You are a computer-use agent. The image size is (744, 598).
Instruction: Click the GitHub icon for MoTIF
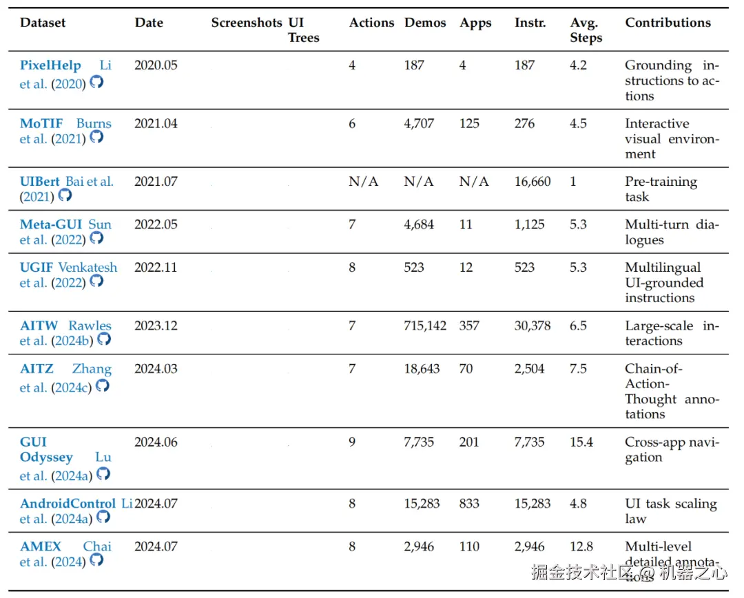(96, 137)
